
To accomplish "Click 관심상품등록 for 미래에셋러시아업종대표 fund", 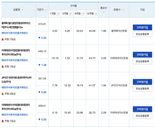I will 143,116.
